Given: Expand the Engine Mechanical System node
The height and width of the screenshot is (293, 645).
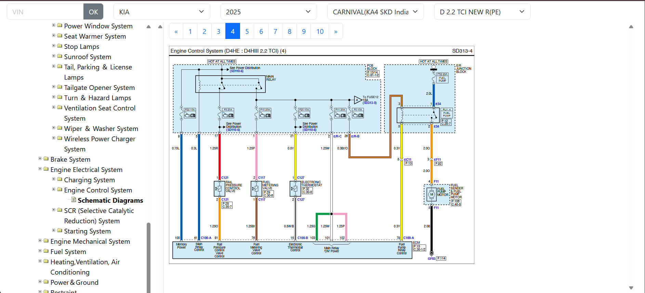Looking at the screenshot, I should (x=40, y=241).
